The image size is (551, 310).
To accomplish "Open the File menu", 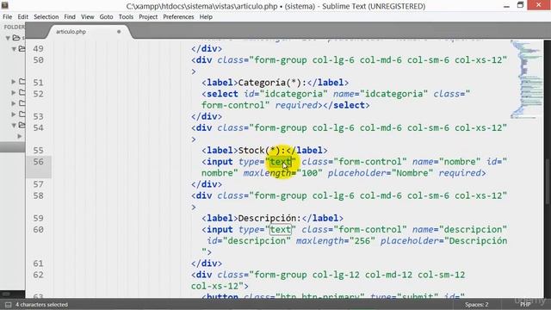I will (x=7, y=17).
